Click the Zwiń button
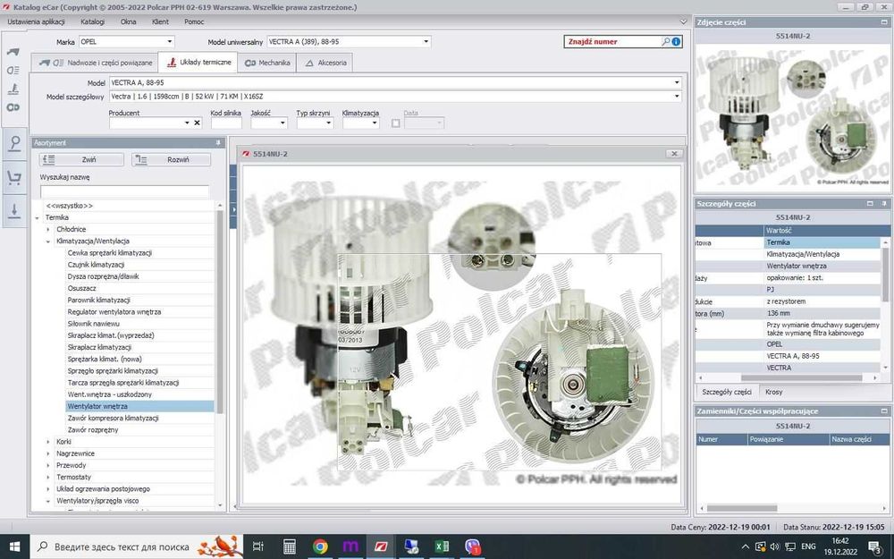This screenshot has width=894, height=559. 82,160
